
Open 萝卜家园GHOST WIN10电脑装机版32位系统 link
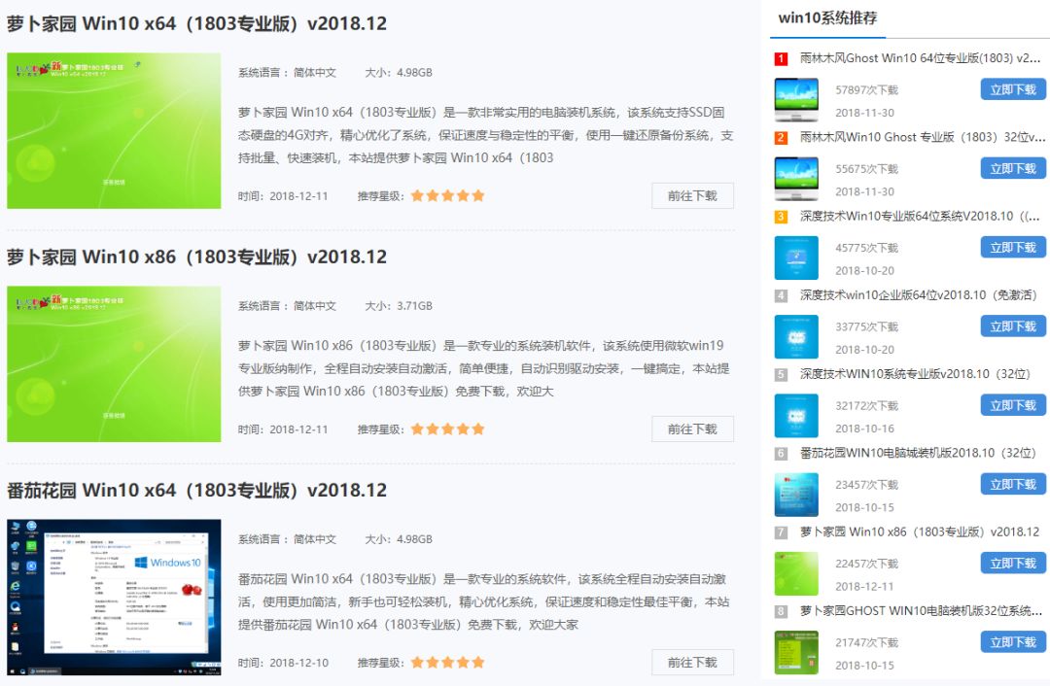(x=921, y=611)
